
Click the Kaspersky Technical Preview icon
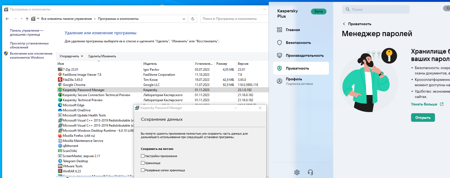pos(60,100)
